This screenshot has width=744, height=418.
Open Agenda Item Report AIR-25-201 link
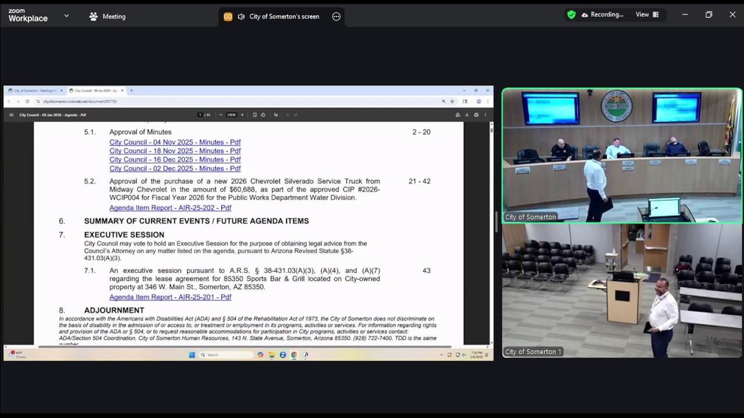click(x=170, y=297)
